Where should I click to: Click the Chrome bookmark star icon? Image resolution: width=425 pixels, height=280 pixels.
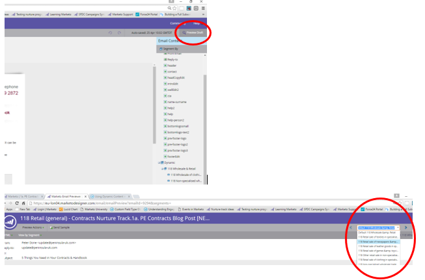[x=174, y=8]
